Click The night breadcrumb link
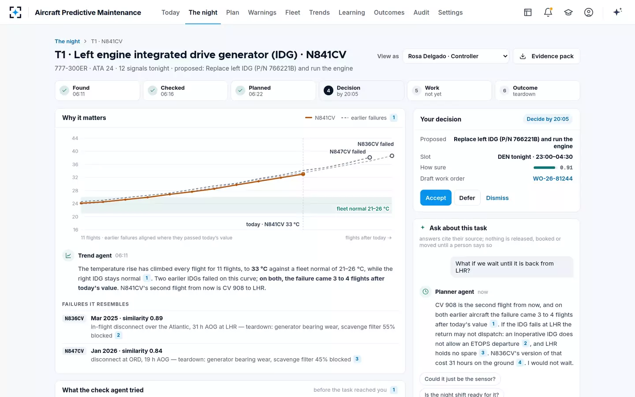 click(67, 41)
